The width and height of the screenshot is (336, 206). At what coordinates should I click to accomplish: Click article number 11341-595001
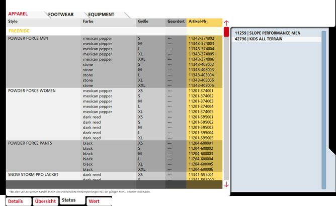[x=201, y=175]
